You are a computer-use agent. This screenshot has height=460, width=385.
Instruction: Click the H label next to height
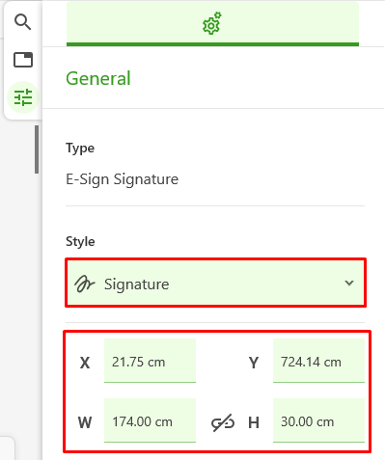(254, 422)
